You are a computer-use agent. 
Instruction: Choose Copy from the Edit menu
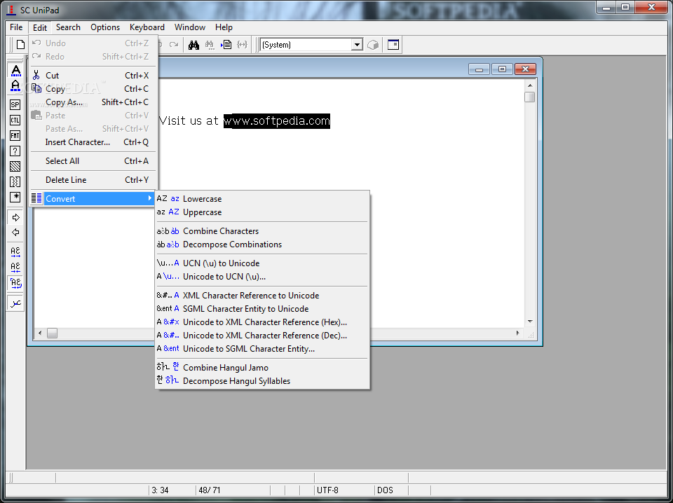pos(91,89)
